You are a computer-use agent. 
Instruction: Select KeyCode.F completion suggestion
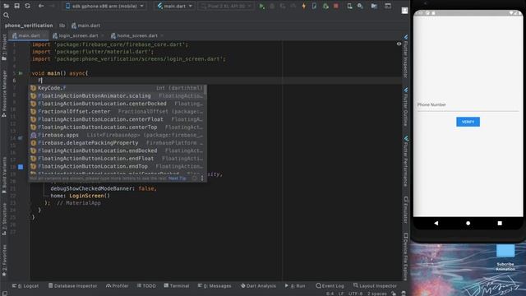click(118, 88)
